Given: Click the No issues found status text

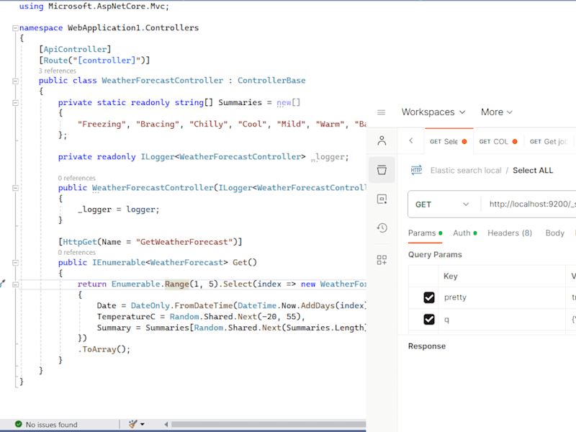Looking at the screenshot, I should pos(51,424).
